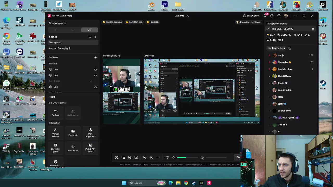Open the AI tool icon
333x187 pixels.
tap(130, 157)
